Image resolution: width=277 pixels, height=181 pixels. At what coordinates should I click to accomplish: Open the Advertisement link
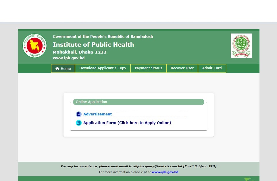tap(97, 114)
